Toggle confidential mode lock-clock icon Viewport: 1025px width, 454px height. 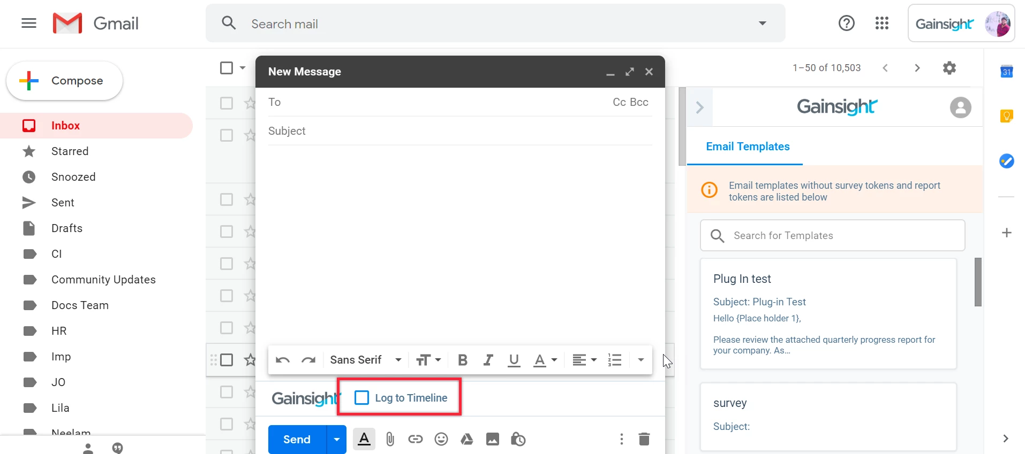(518, 439)
